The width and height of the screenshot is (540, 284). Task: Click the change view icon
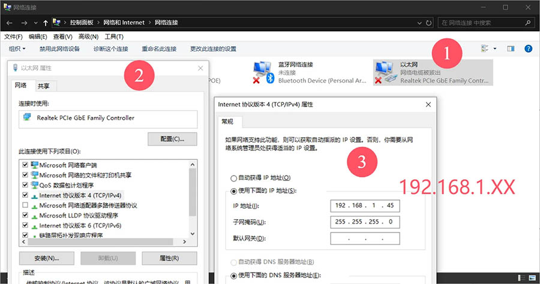click(485, 49)
